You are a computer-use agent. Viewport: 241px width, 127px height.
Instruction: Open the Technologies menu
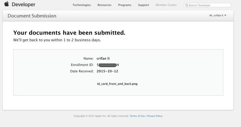pos(82,5)
